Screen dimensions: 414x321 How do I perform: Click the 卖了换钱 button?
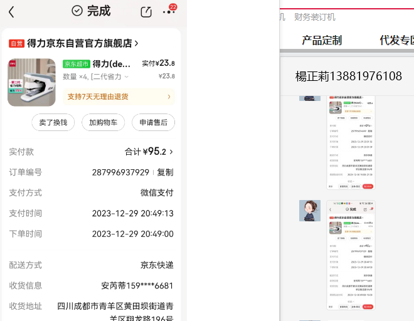point(53,122)
